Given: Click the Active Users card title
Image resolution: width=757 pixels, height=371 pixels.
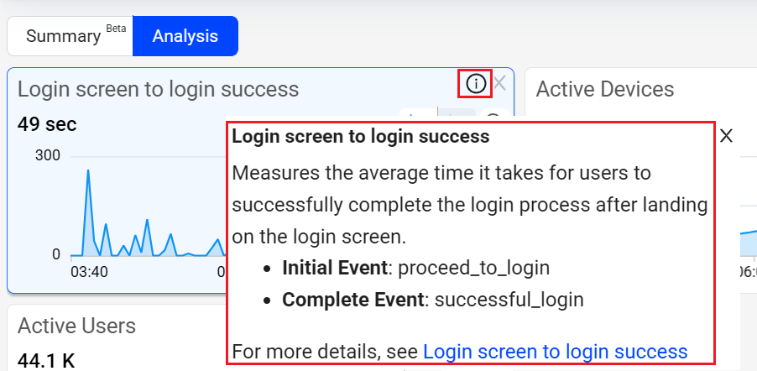Looking at the screenshot, I should (x=76, y=326).
